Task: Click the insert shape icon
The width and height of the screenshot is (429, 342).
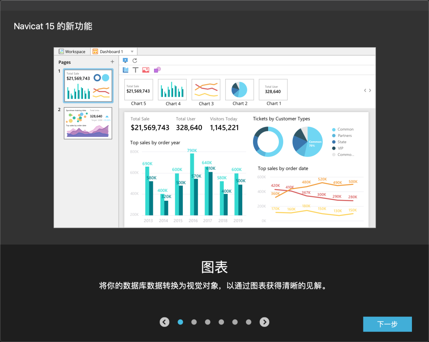Action: (x=157, y=70)
